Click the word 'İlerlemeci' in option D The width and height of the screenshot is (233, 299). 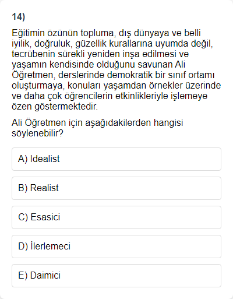(x=51, y=246)
